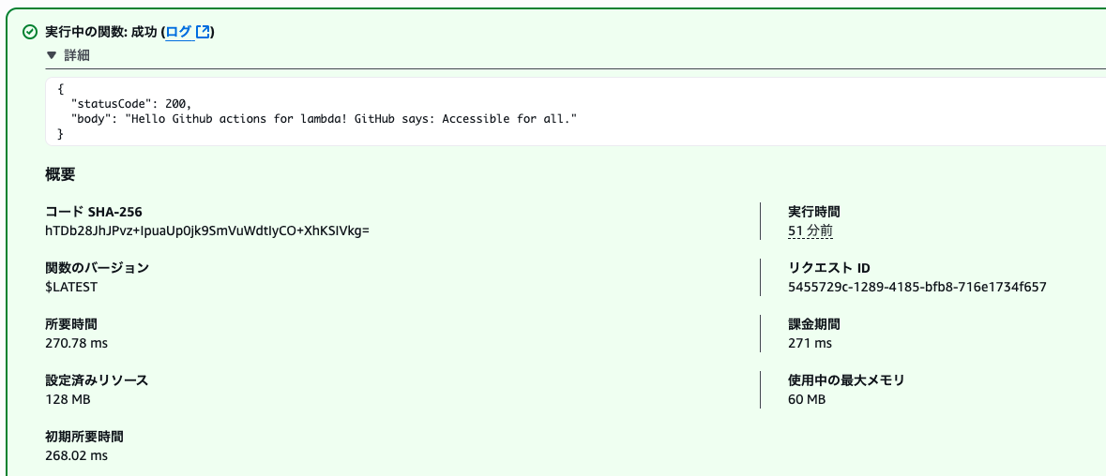The width and height of the screenshot is (1106, 476).
Task: Click the 51 分前 execution timestamp
Action: point(811,231)
